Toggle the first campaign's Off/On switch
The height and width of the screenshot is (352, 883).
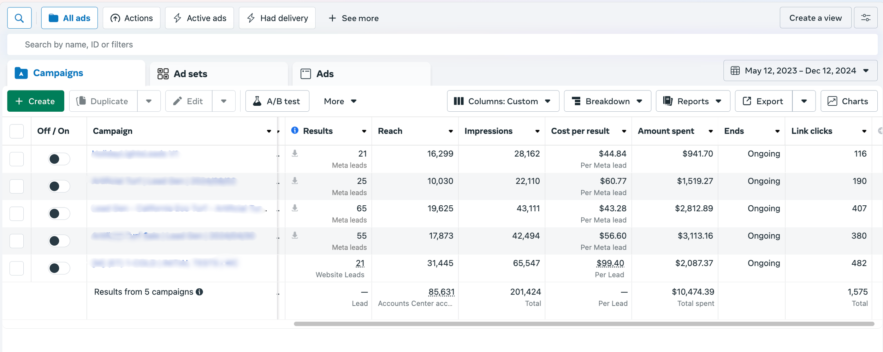coord(59,159)
